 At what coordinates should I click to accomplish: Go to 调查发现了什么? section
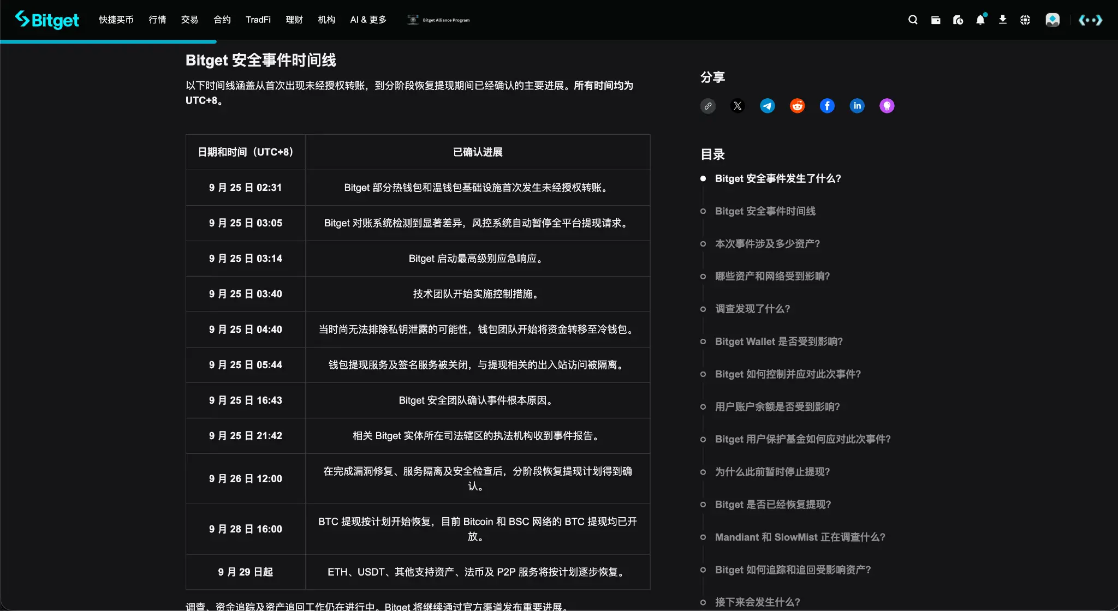point(753,309)
